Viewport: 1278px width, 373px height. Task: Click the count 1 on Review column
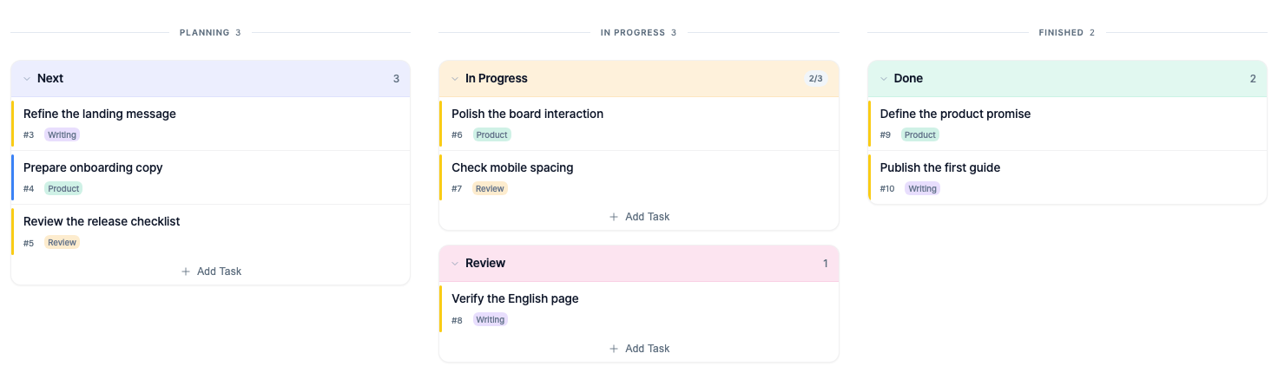pyautogui.click(x=825, y=264)
